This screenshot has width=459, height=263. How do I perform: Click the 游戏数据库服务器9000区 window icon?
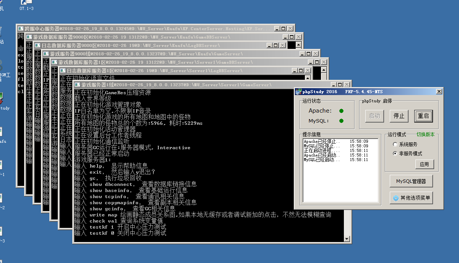(x=29, y=37)
